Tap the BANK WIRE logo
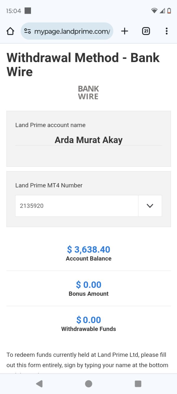This screenshot has width=177, height=394. coord(88,93)
